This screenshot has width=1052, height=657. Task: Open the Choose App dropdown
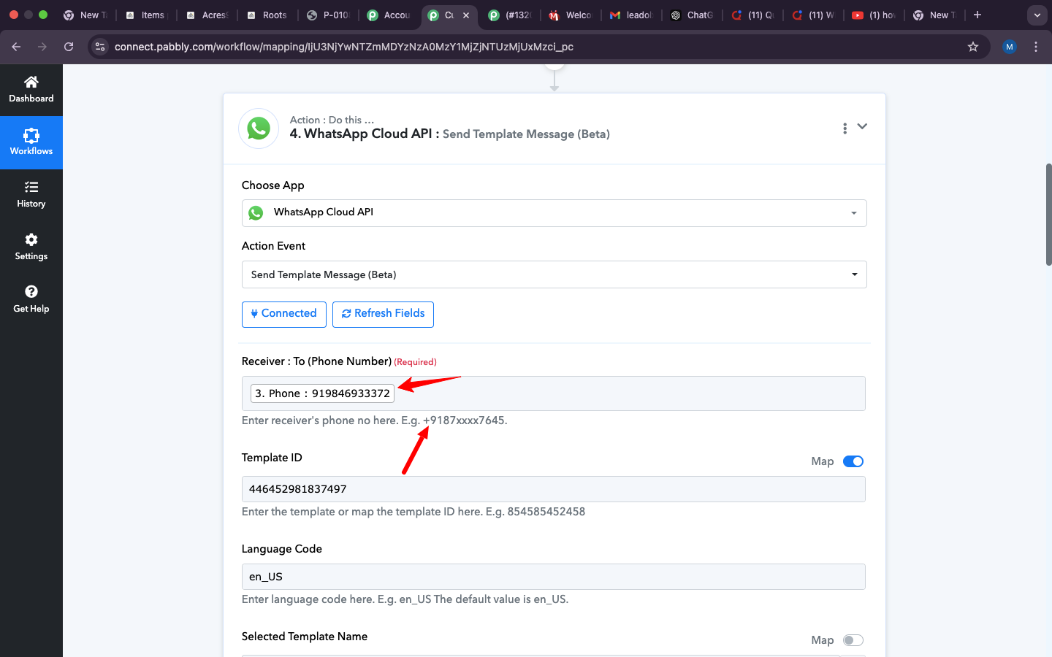pos(554,213)
